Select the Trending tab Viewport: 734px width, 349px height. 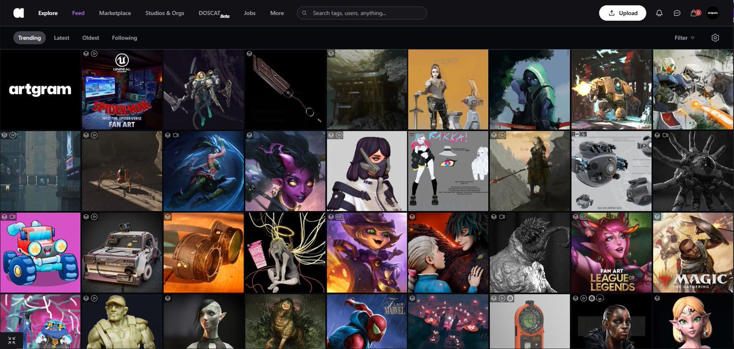pos(29,38)
